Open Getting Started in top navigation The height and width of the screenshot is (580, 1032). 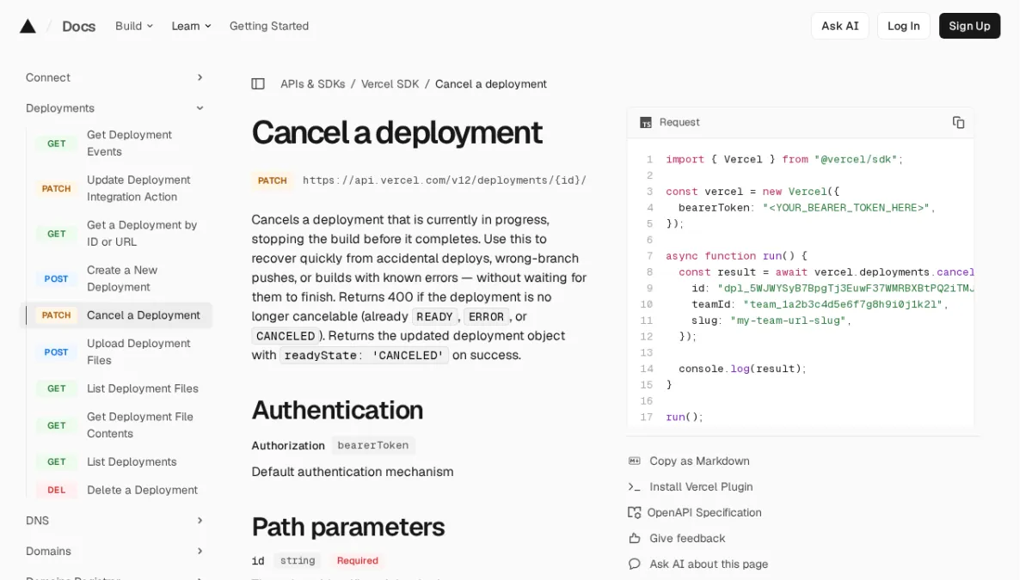coord(269,26)
